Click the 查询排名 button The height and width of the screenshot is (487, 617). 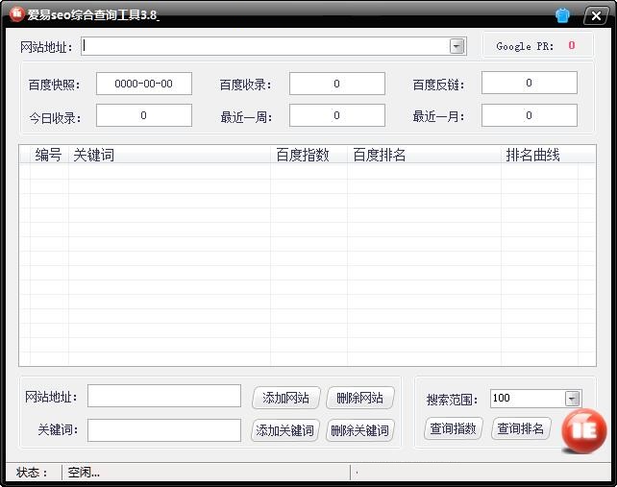pyautogui.click(x=521, y=428)
